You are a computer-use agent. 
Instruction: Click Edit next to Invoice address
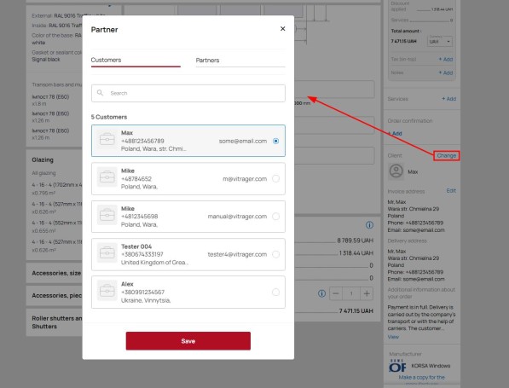pyautogui.click(x=451, y=191)
